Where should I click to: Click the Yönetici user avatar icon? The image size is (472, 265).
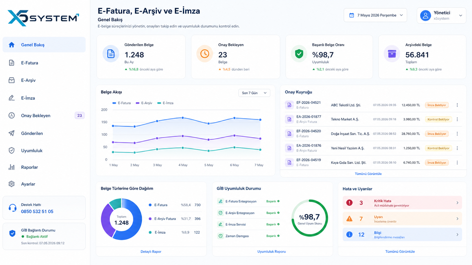[x=425, y=15]
